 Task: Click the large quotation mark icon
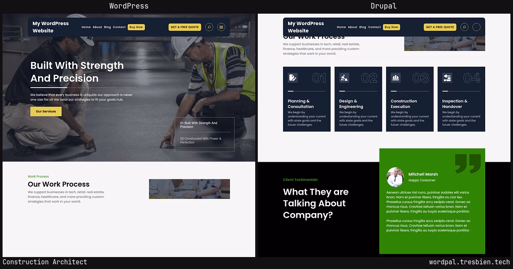468,164
